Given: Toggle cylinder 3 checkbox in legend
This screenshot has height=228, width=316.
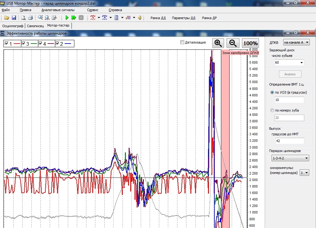Looking at the screenshot, I should click(23, 43).
